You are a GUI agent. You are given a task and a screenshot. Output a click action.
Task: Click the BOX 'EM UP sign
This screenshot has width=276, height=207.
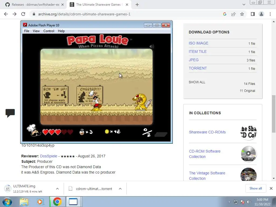pyautogui.click(x=55, y=95)
